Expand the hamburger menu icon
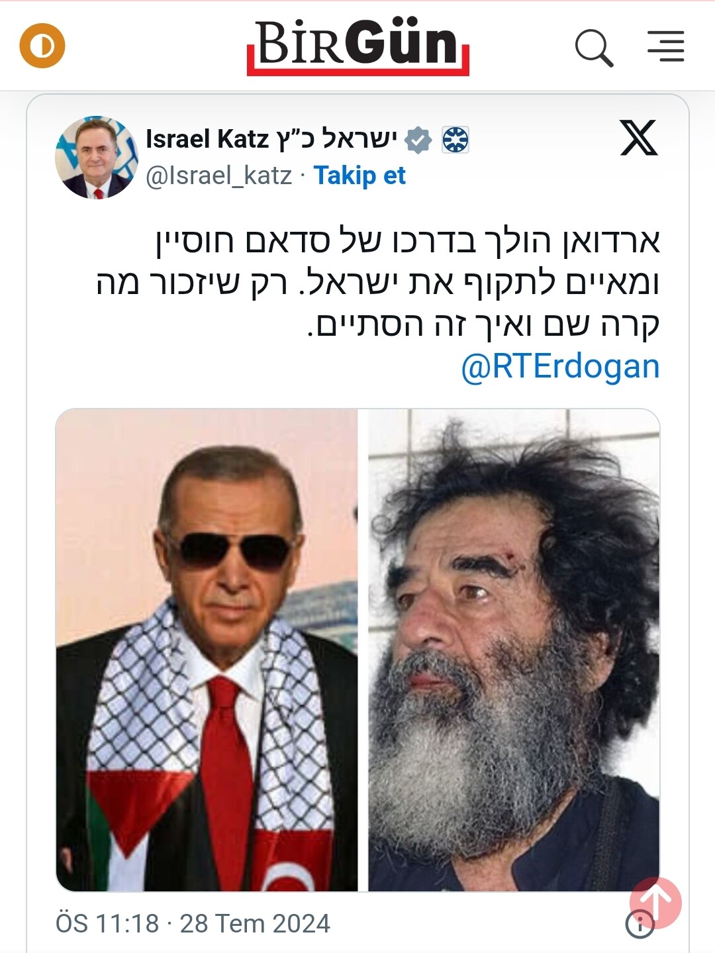715x953 pixels. coord(665,46)
